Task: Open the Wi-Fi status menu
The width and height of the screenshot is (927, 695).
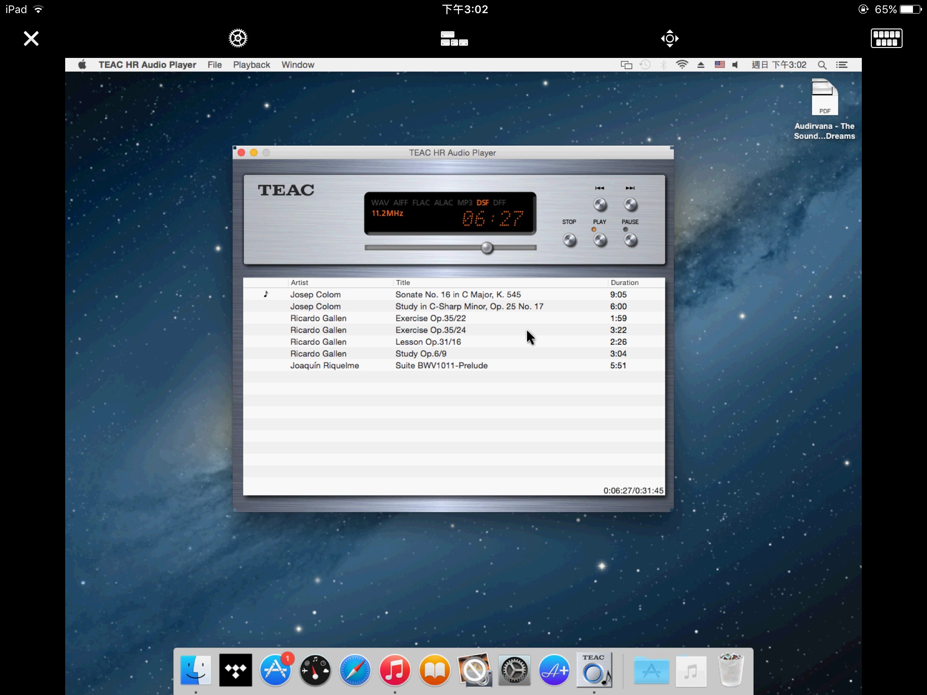Action: 682,65
